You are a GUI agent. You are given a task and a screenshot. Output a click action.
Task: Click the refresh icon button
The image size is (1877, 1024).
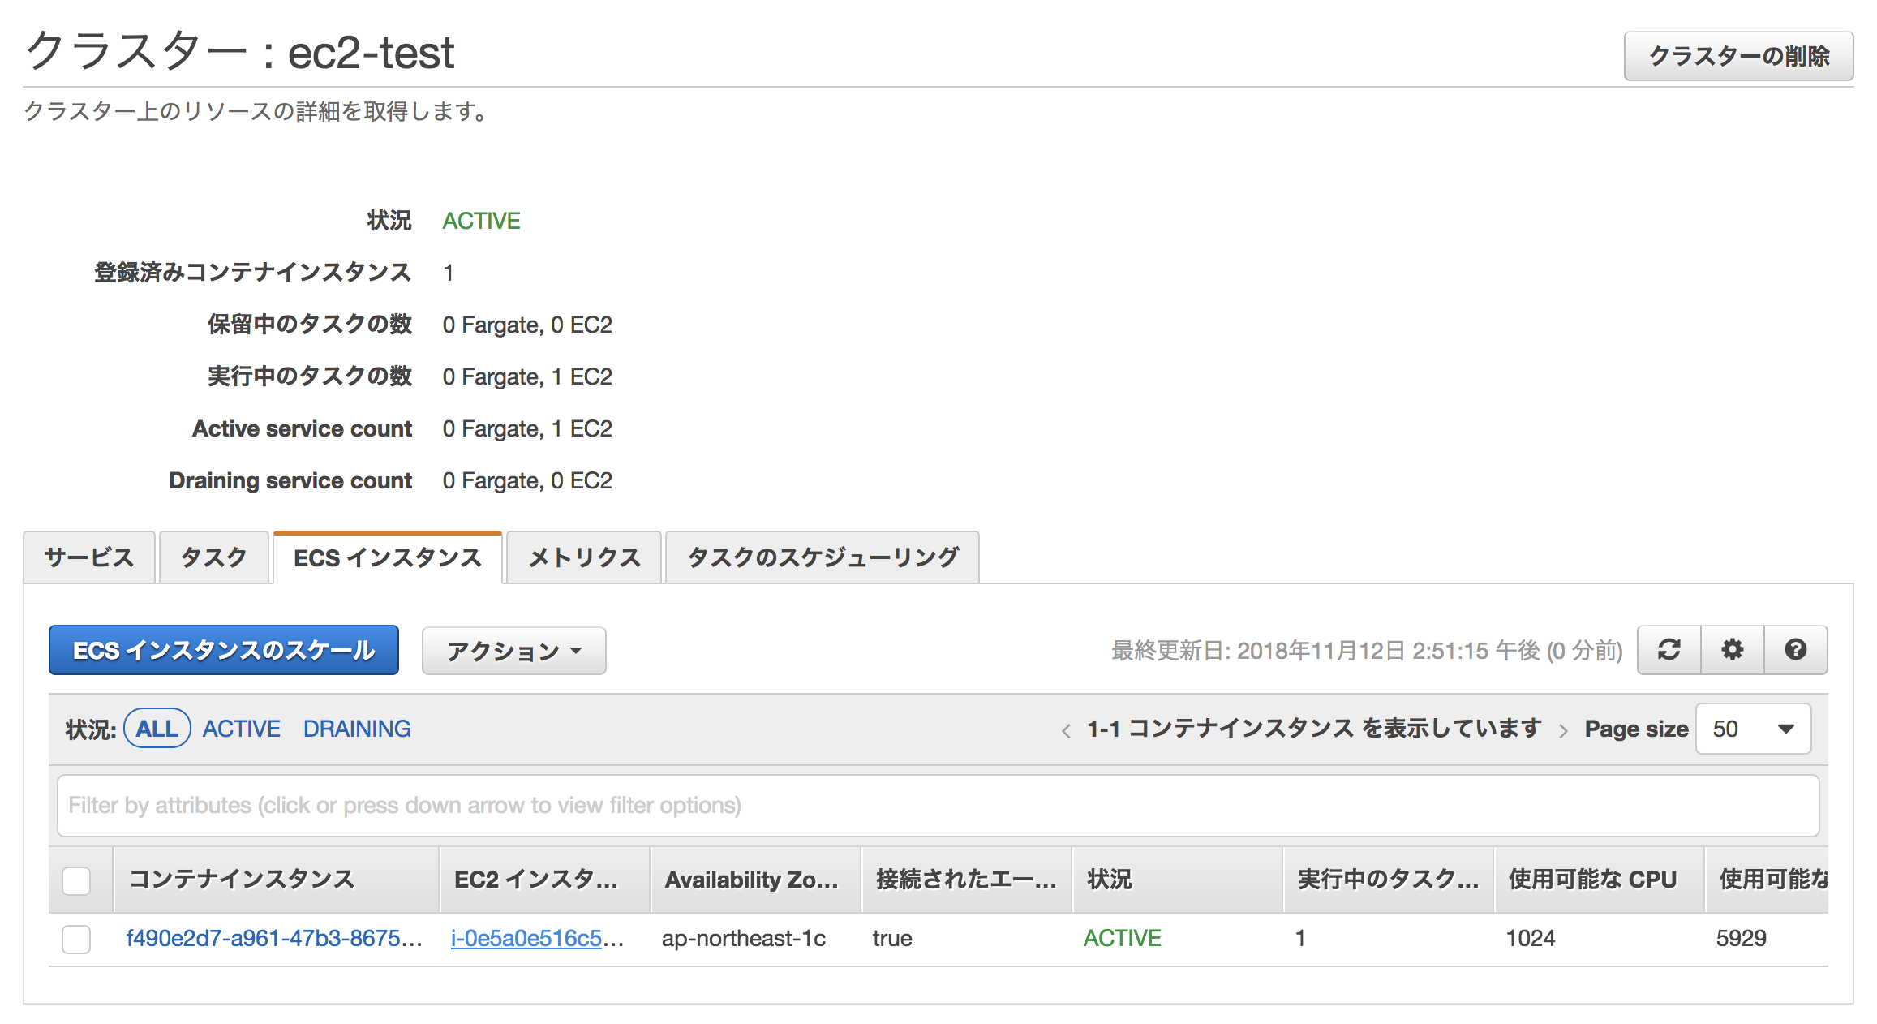pos(1669,650)
